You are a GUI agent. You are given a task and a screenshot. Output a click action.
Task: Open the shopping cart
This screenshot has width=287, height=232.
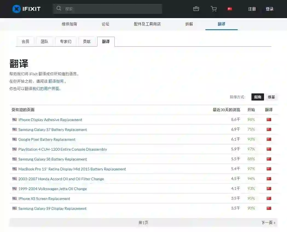214,9
